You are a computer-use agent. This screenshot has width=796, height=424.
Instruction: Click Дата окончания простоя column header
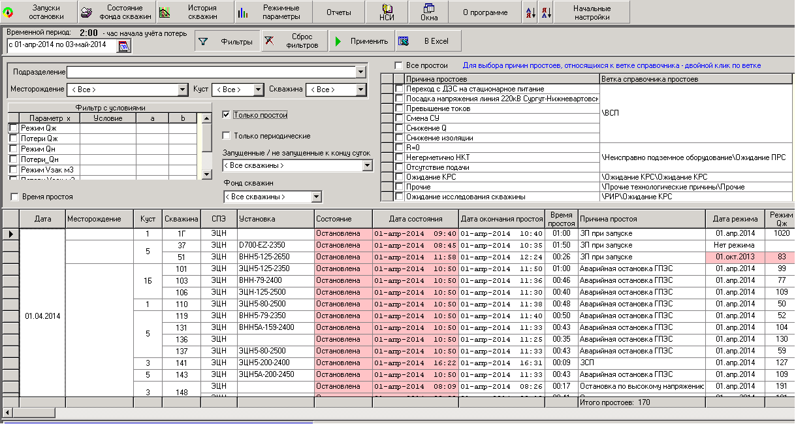[501, 219]
